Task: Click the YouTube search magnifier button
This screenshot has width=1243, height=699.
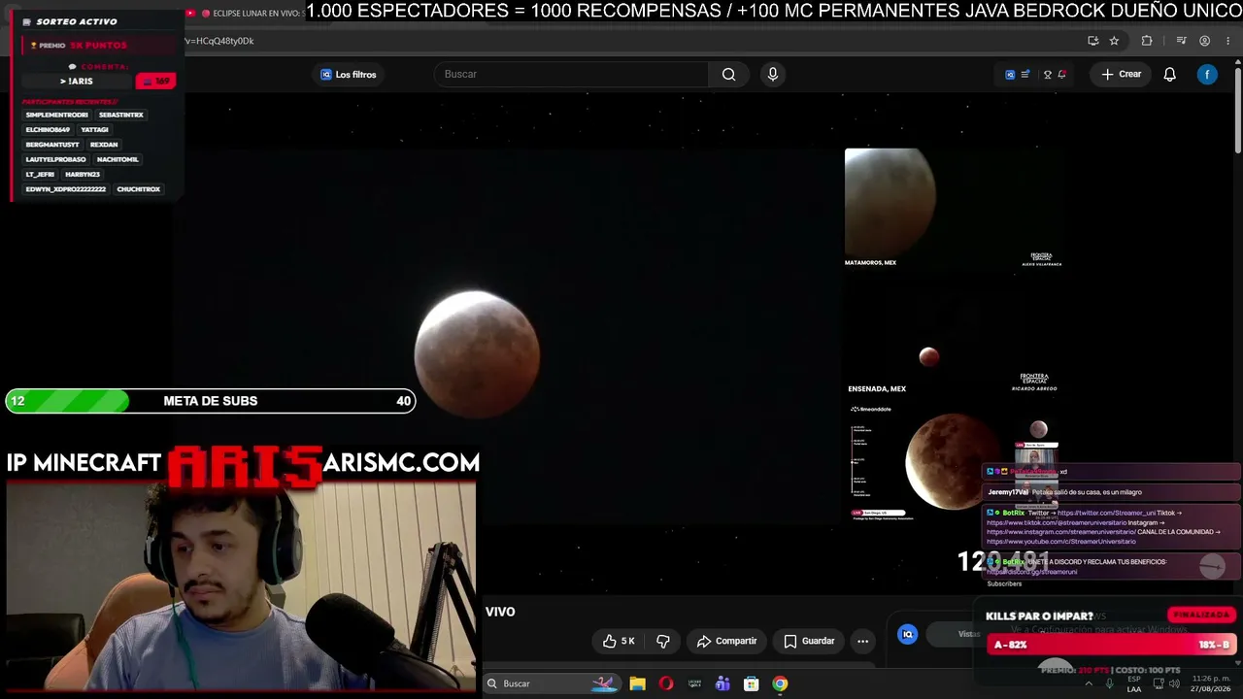Action: click(x=728, y=74)
